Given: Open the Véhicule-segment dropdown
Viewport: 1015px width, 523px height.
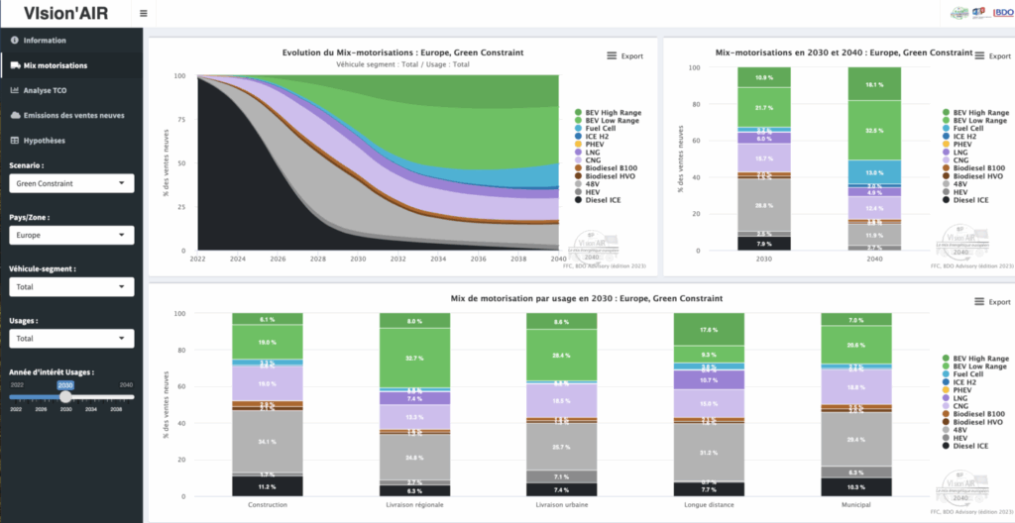Looking at the screenshot, I should [70, 286].
